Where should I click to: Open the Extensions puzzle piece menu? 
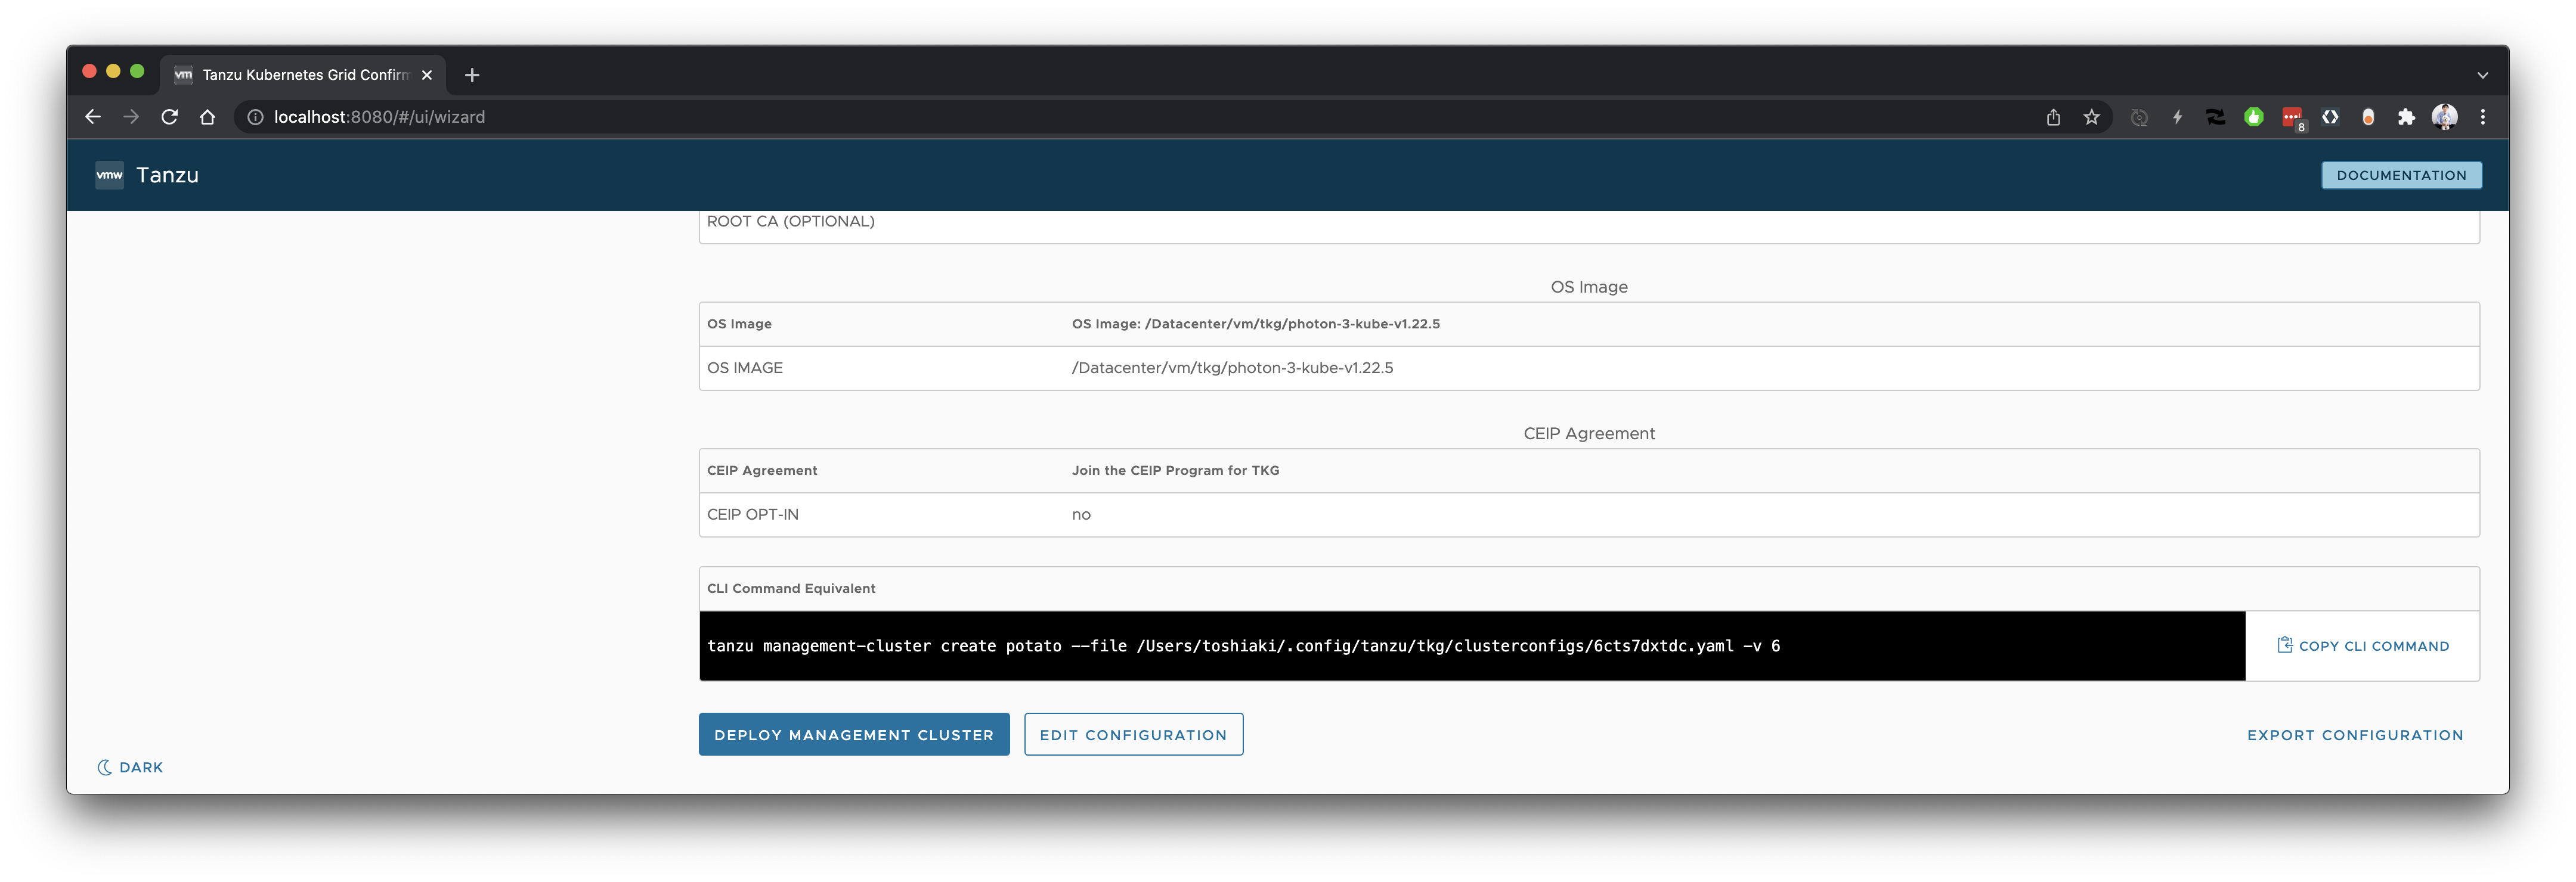click(2406, 117)
